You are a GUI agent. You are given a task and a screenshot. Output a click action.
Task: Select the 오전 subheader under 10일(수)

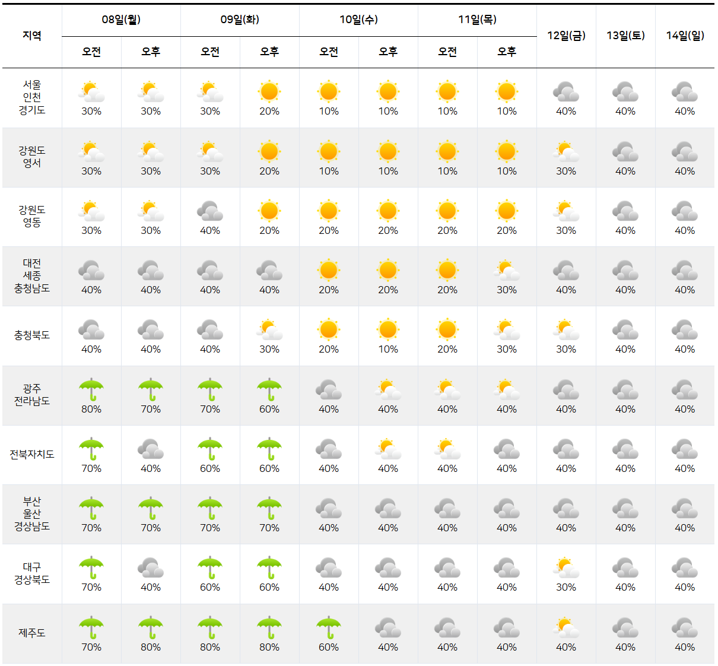329,52
